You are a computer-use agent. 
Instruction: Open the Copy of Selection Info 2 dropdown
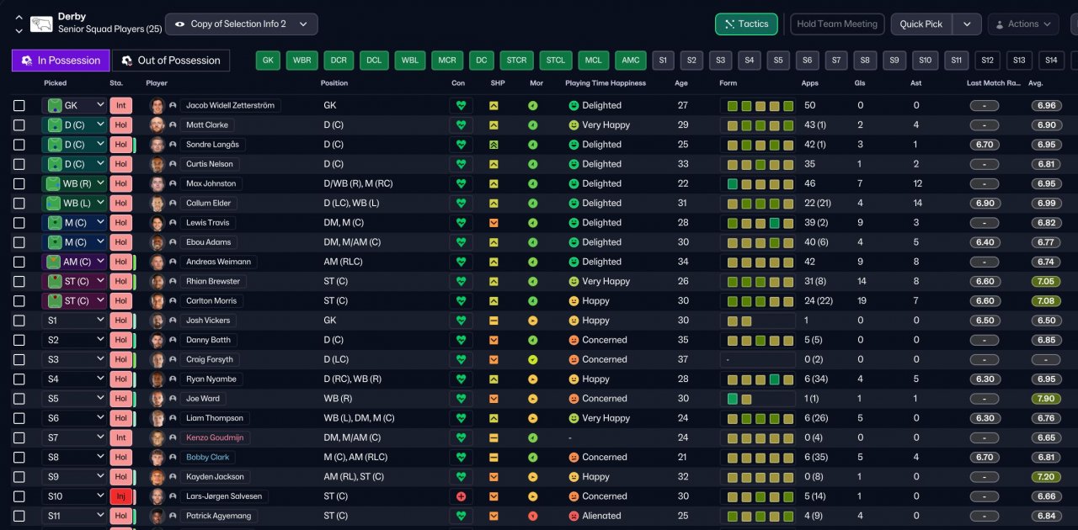point(242,24)
